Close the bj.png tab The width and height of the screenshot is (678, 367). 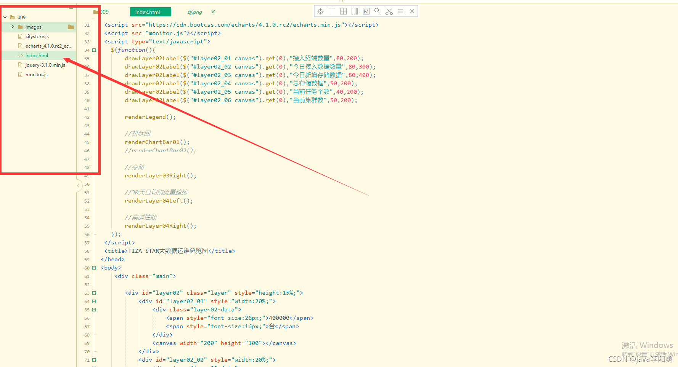point(213,12)
